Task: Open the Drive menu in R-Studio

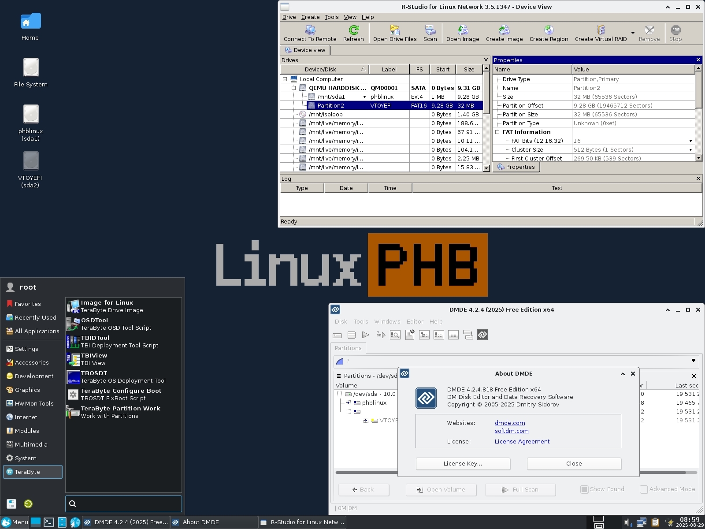Action: (289, 17)
